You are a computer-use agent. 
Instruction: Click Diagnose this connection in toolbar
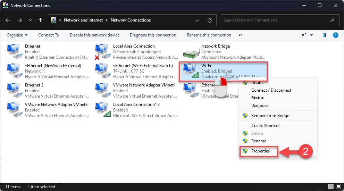coord(153,35)
